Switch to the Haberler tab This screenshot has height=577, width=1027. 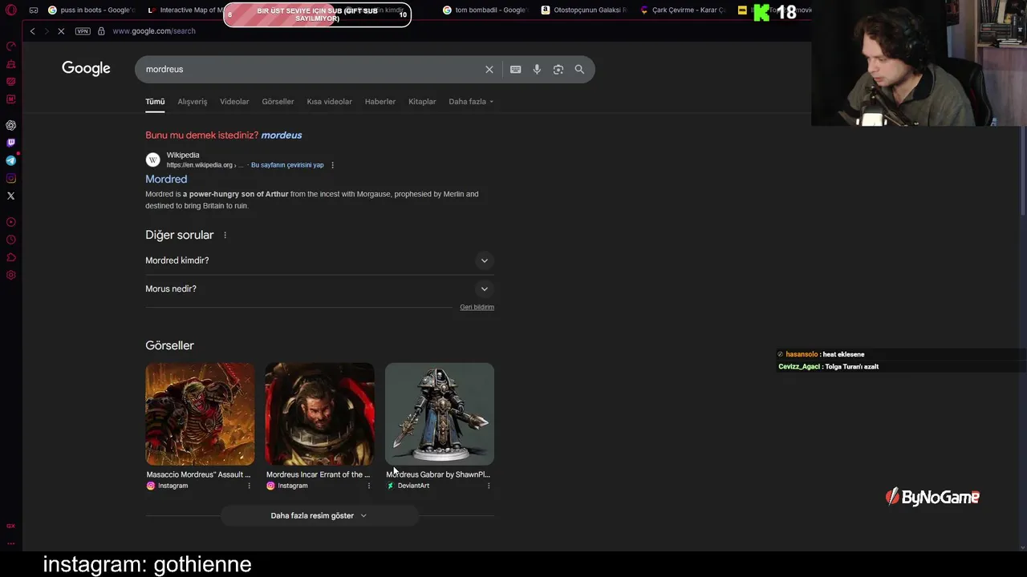point(380,102)
